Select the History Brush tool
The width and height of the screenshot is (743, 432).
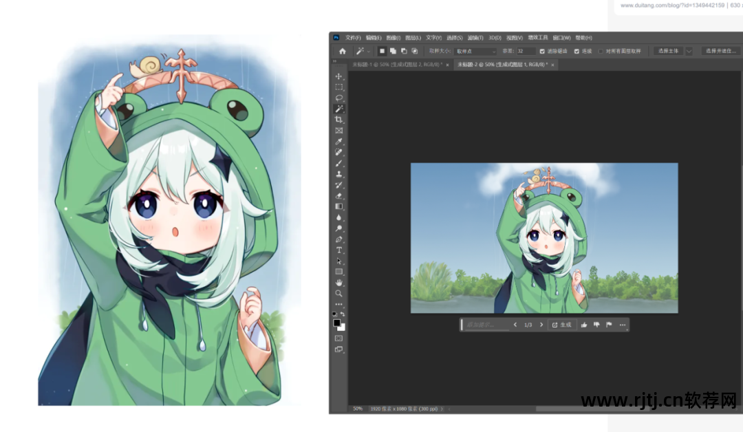(x=338, y=185)
